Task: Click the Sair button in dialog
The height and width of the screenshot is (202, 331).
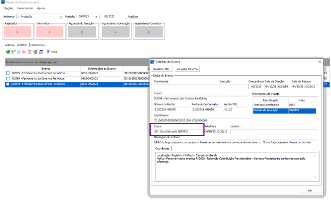Action: point(309,190)
